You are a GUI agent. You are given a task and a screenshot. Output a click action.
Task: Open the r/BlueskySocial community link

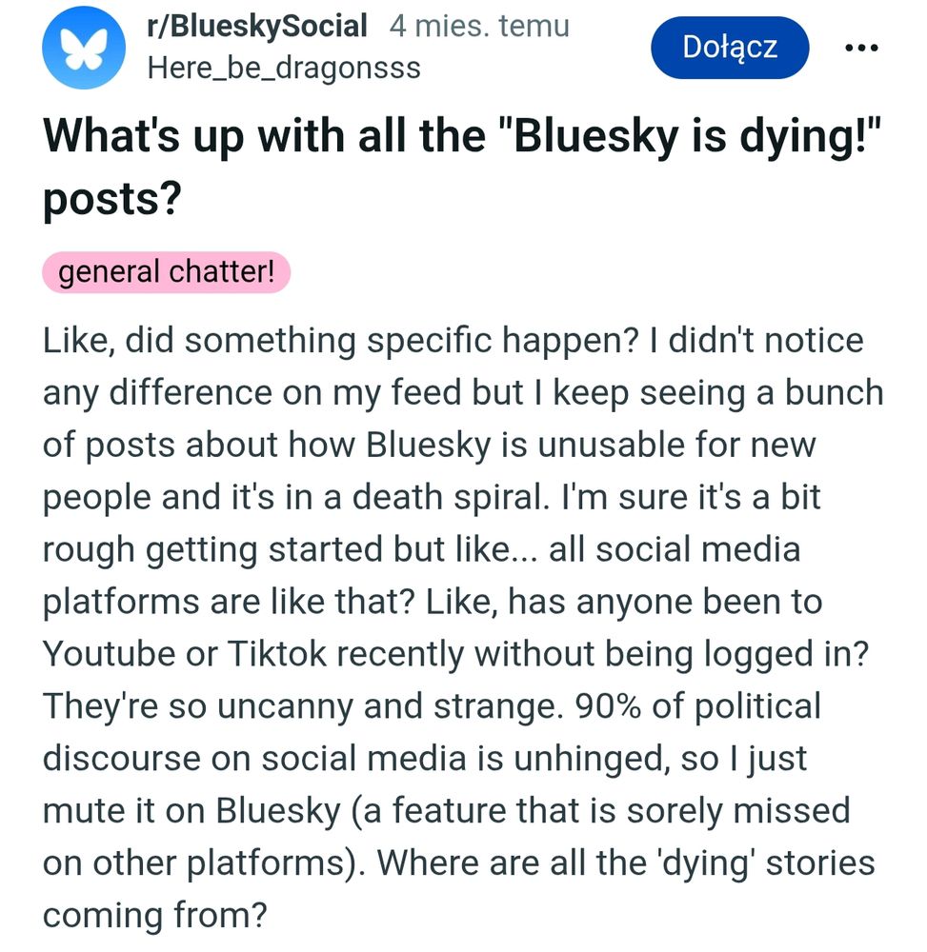(x=256, y=27)
